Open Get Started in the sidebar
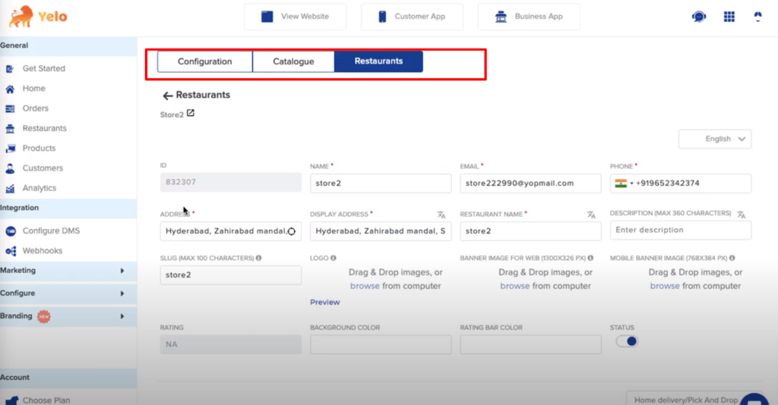Screen dimensions: 778x405 click(x=43, y=69)
